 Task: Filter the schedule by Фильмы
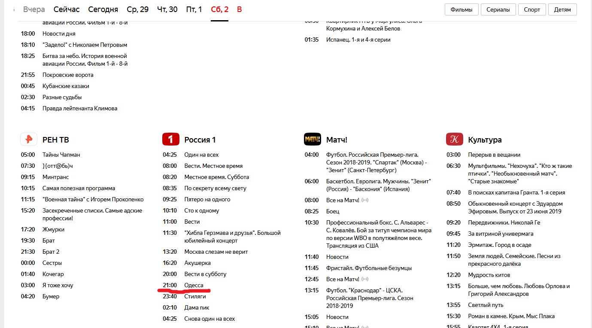point(461,9)
